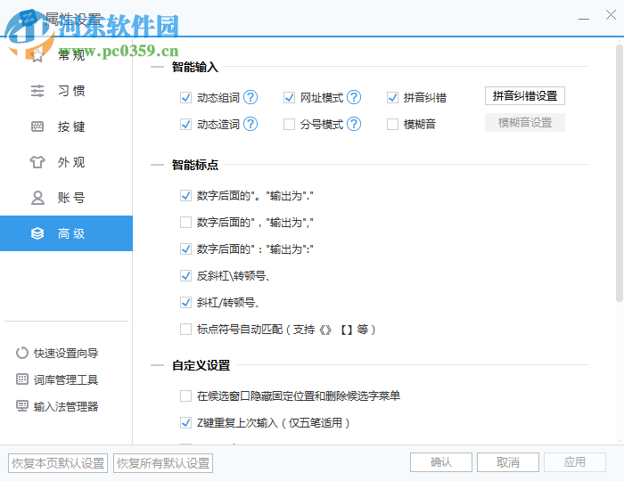Confirm settings with 确认 button
Image resolution: width=624 pixels, height=481 pixels.
(x=441, y=462)
